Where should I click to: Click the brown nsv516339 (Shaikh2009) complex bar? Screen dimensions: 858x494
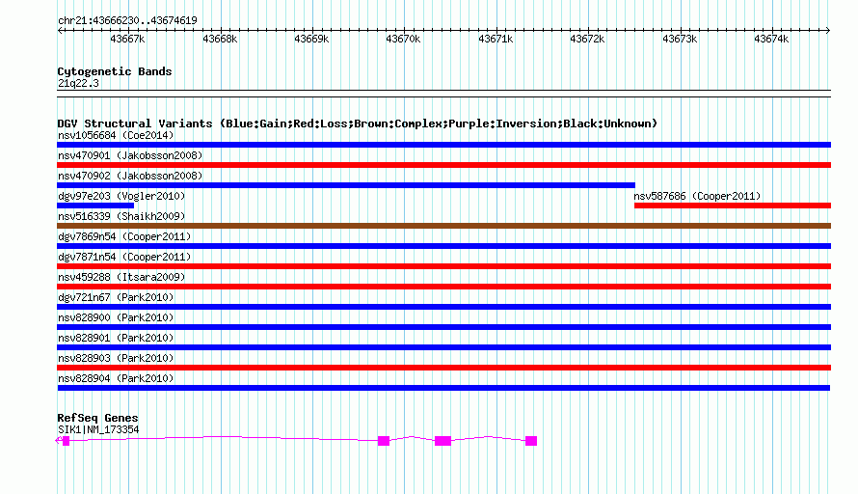[x=443, y=226]
